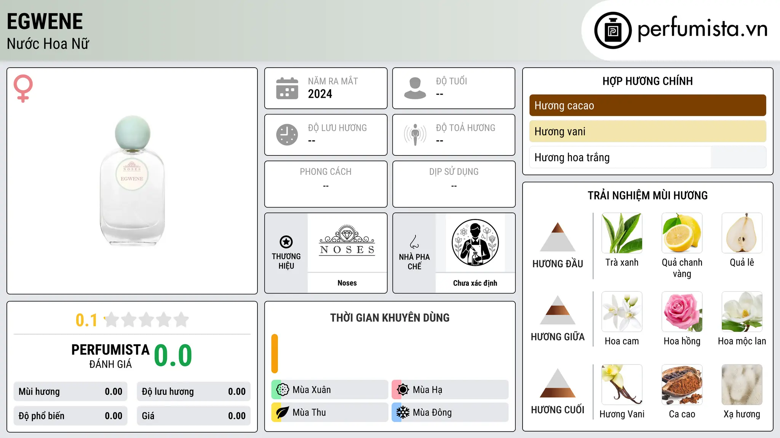
Task: Click the Hương đầu pyramid icon
Action: (x=558, y=237)
